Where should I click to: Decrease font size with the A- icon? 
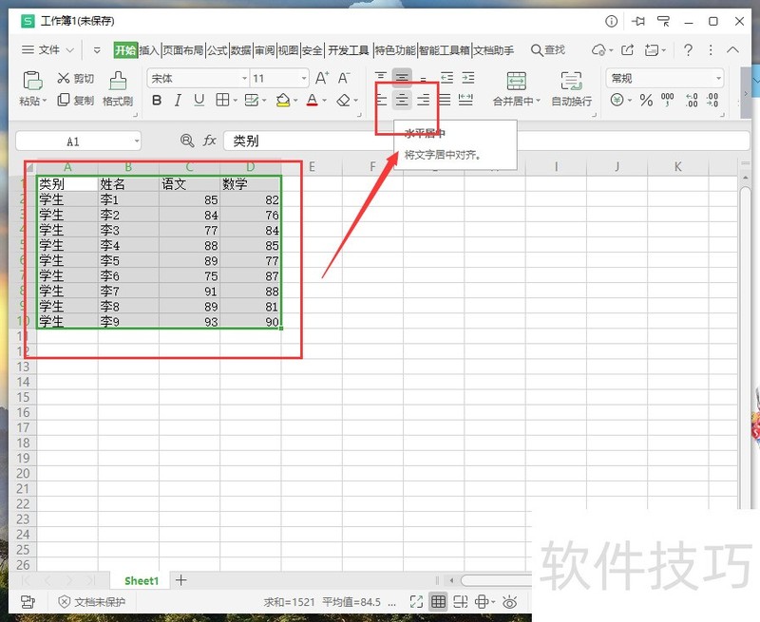[344, 78]
